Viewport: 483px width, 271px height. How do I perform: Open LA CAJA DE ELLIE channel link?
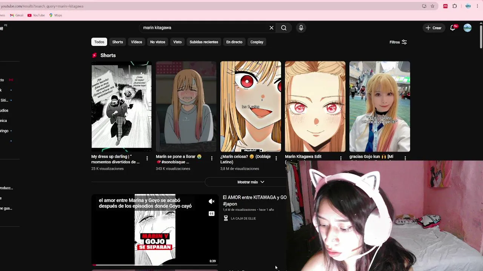(243, 219)
